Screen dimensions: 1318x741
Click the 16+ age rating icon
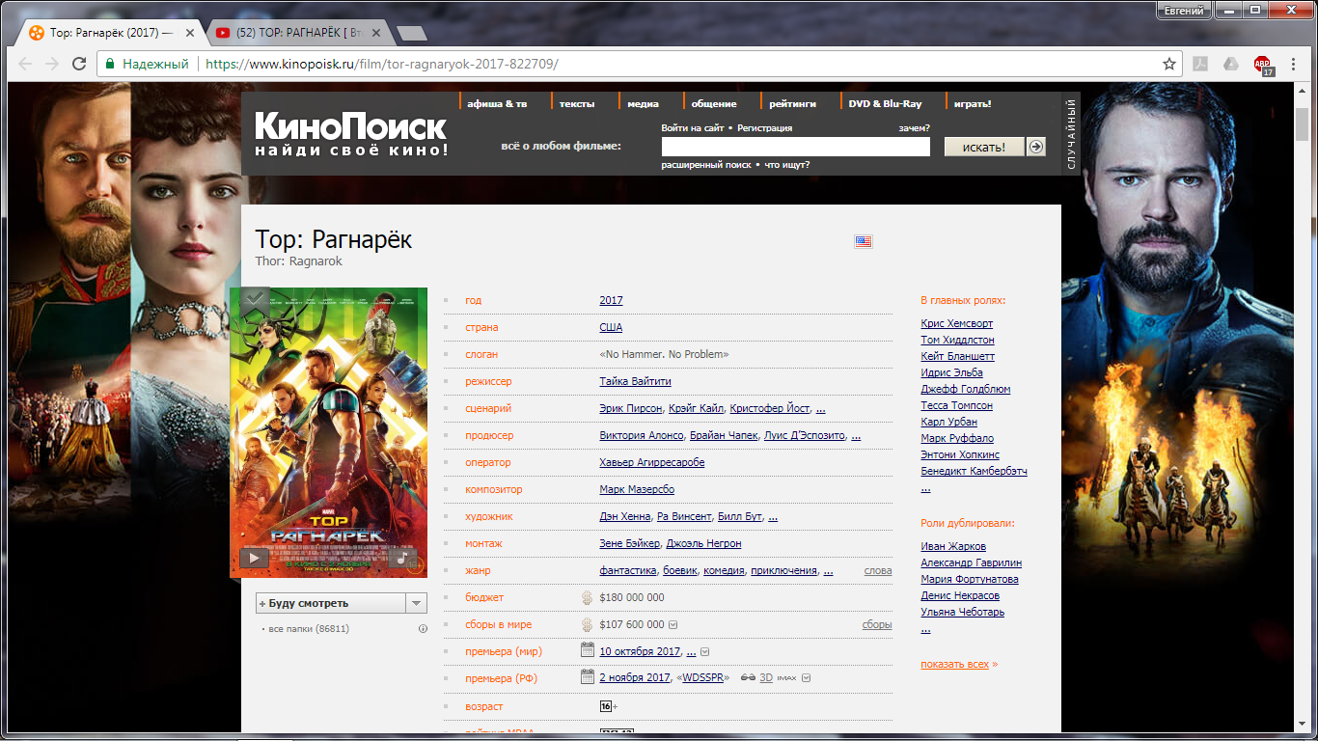[x=608, y=706]
